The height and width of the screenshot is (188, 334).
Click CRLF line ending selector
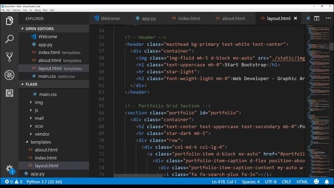[x=287, y=182]
